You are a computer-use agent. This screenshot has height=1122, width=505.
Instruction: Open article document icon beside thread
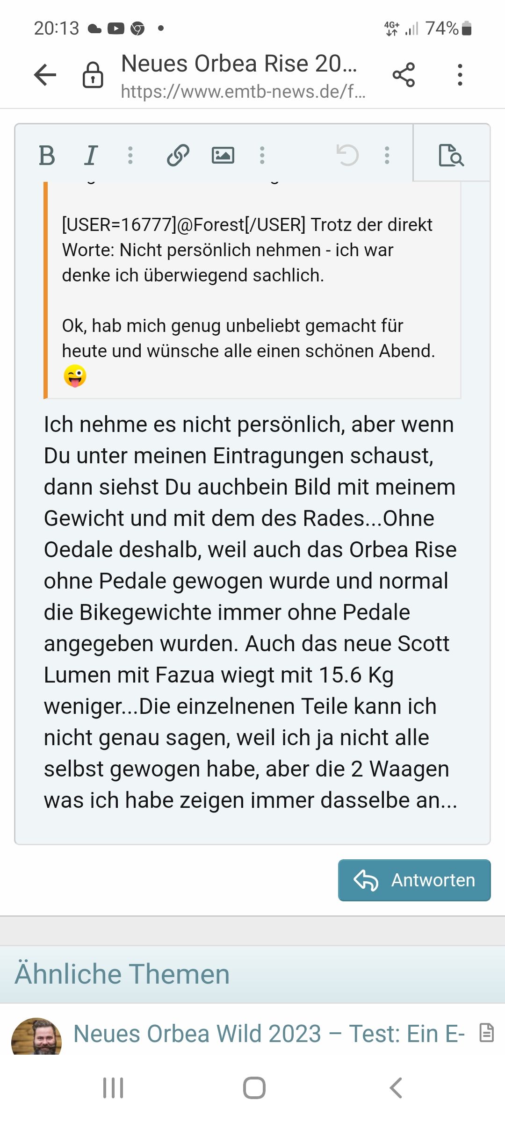pos(486,1033)
